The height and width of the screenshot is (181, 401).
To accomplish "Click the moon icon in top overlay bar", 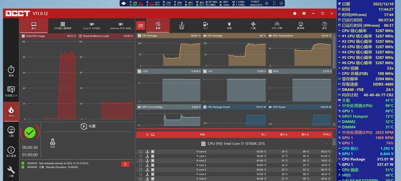I will pos(274,3).
